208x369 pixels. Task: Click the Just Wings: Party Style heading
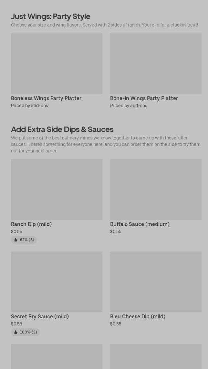click(x=51, y=16)
